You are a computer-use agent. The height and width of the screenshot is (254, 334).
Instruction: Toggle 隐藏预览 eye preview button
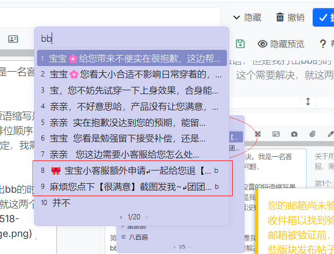[281, 44]
